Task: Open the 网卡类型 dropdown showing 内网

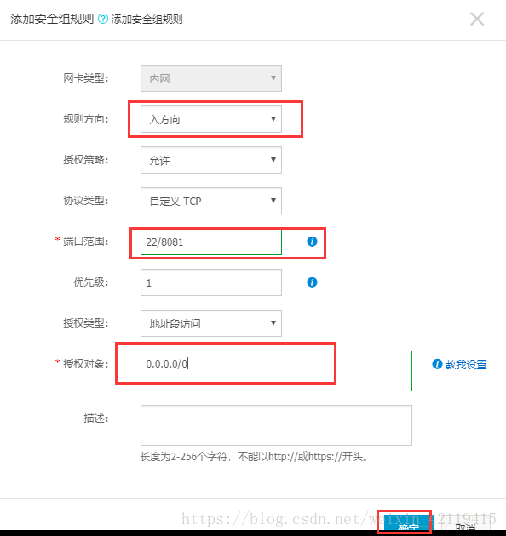Action: coord(211,78)
